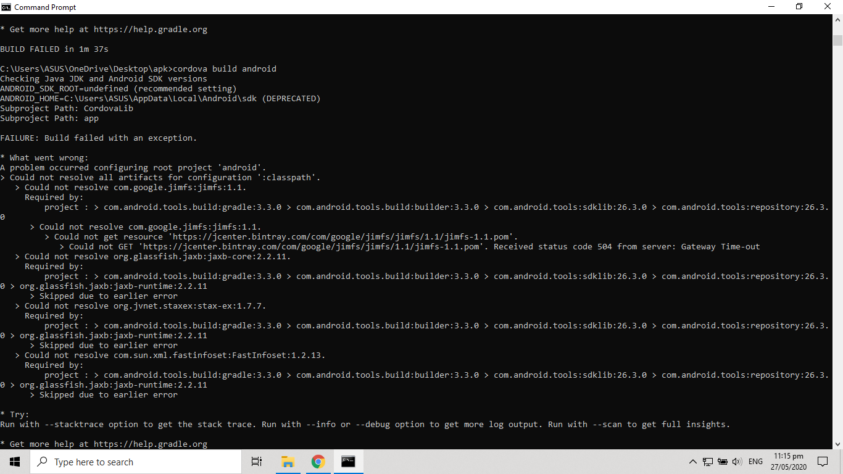843x474 pixels.
Task: Click the '* What went wrong:' line
Action: (x=44, y=157)
